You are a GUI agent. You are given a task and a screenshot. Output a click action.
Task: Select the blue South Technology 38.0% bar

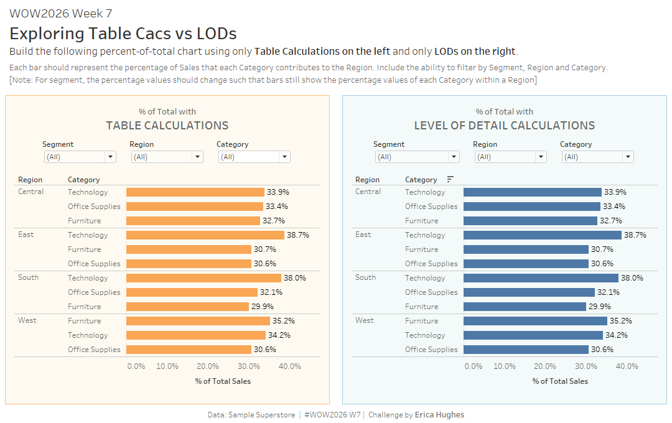coord(540,278)
